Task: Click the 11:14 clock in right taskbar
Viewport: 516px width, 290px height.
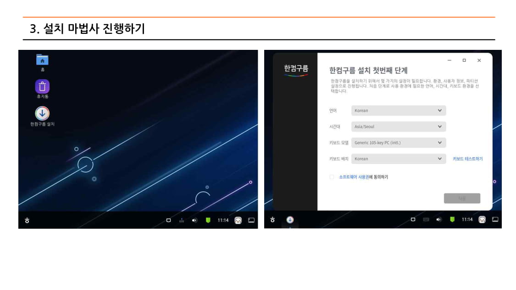Action: 467,220
